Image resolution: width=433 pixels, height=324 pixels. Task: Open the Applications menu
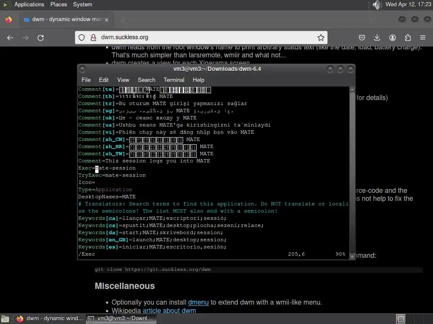click(29, 4)
